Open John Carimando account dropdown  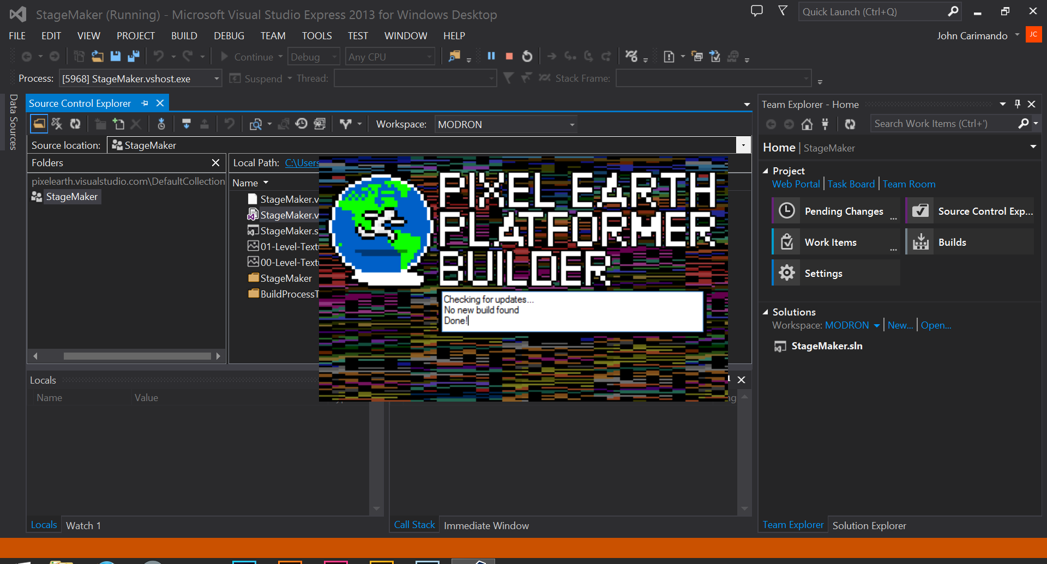tap(1017, 35)
